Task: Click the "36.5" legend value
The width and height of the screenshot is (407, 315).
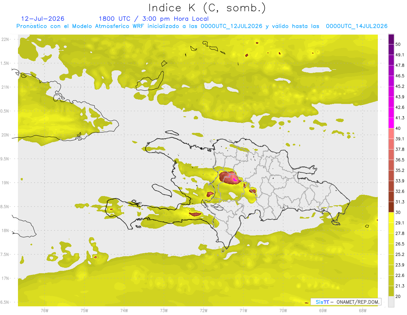Action: 400,160
